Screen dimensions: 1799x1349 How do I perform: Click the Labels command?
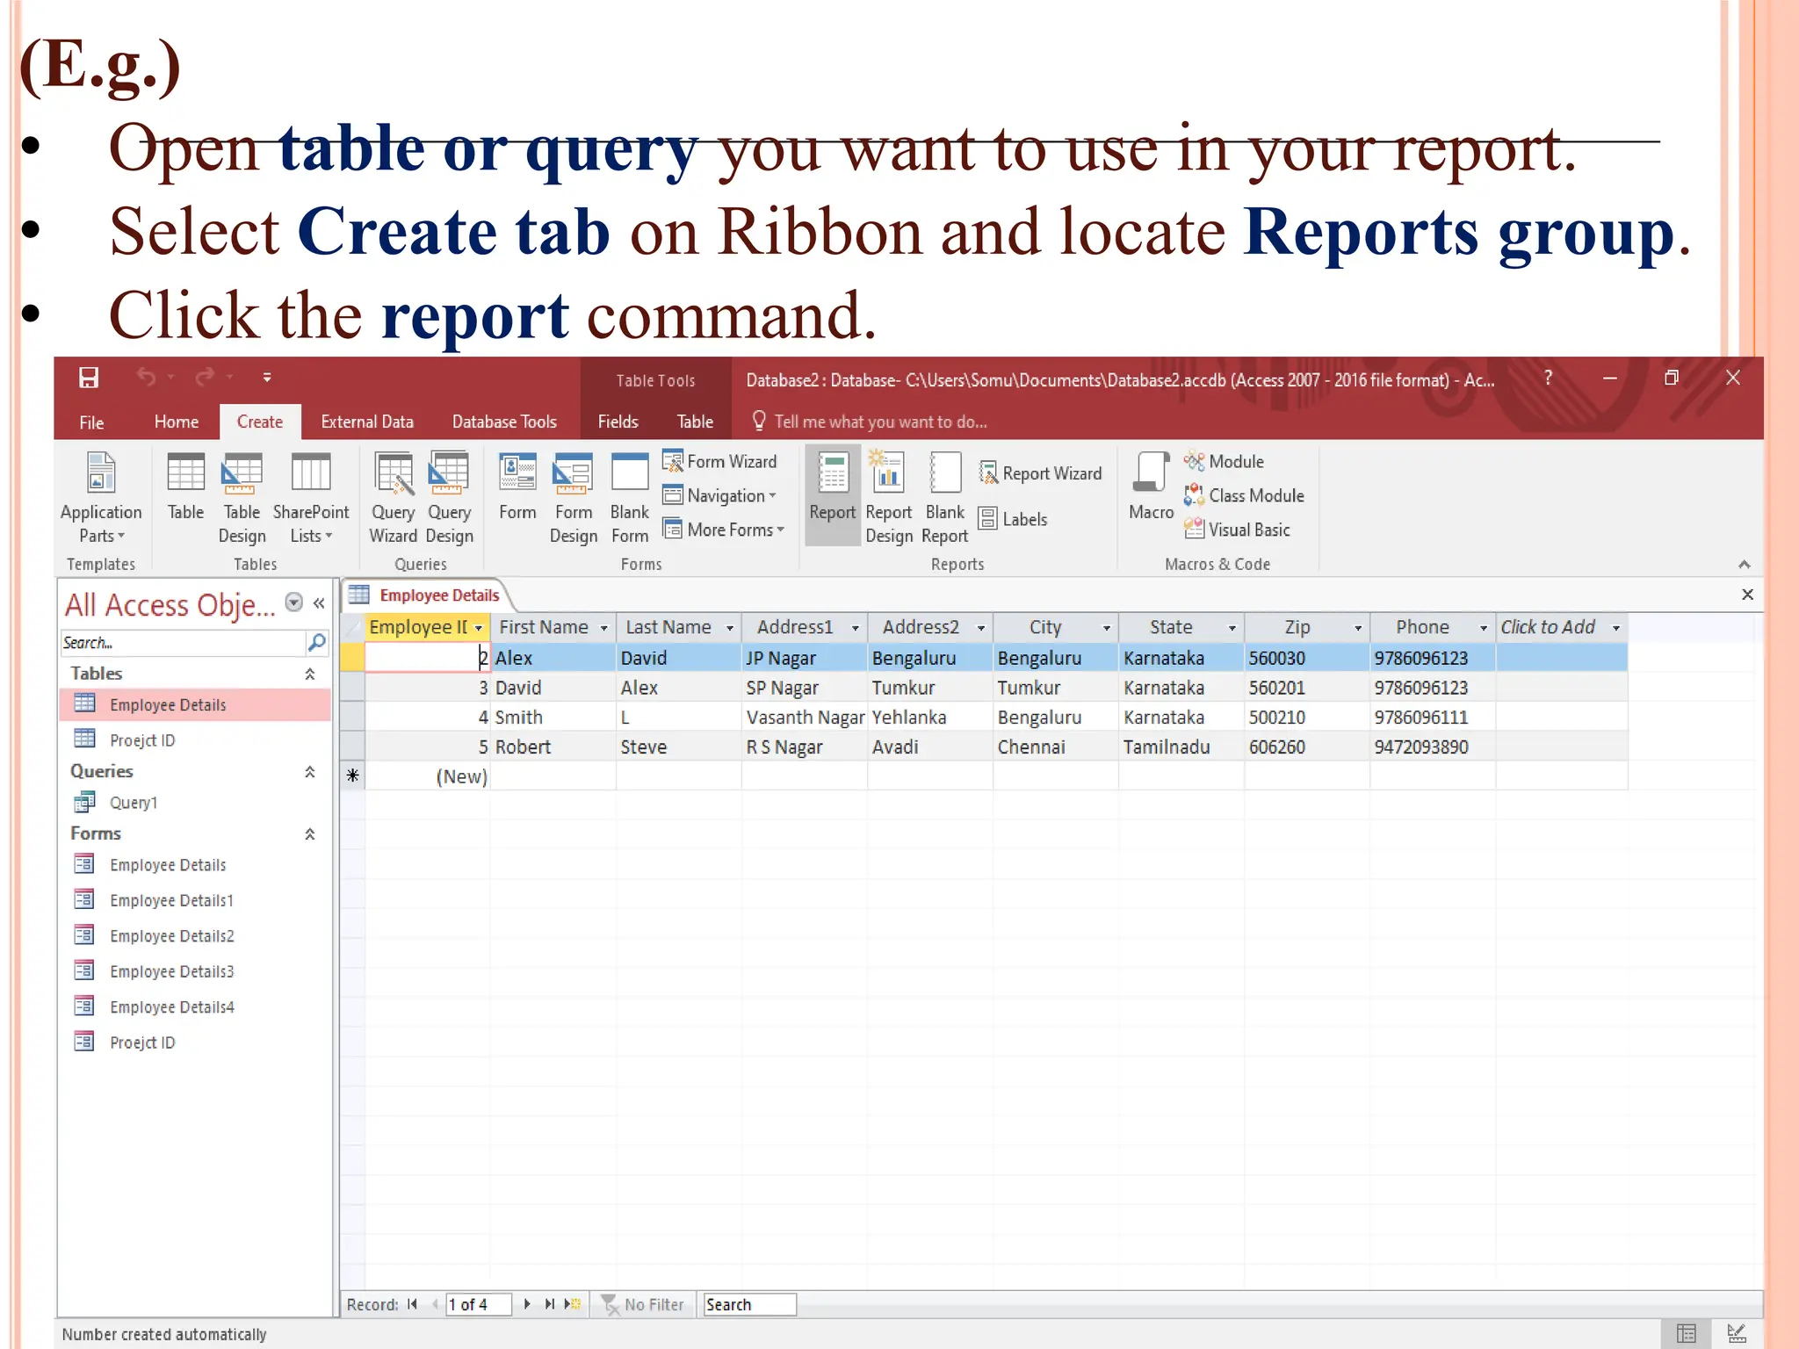1013,519
